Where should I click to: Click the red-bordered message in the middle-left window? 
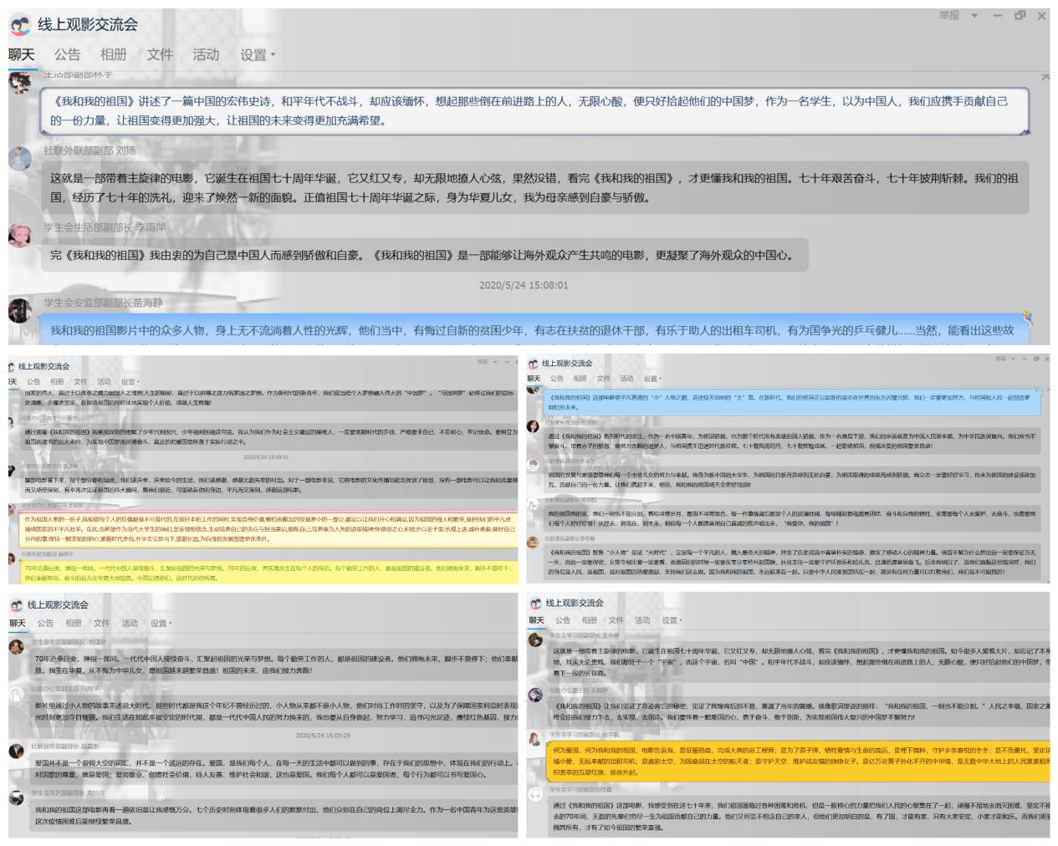(x=269, y=528)
